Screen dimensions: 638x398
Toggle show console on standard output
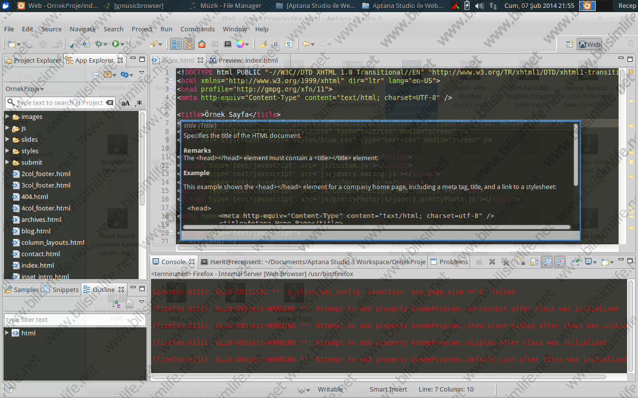coord(547,262)
